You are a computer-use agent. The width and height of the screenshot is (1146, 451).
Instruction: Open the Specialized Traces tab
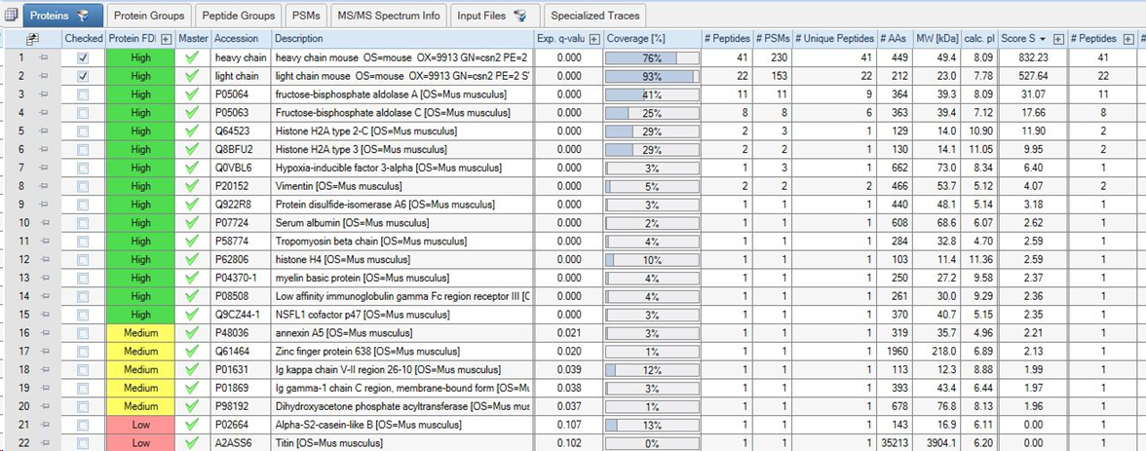(x=594, y=16)
